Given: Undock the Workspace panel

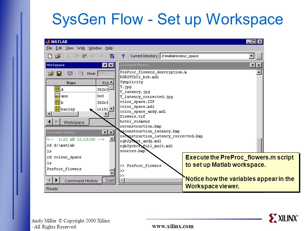Looking at the screenshot, I should click(105, 65).
